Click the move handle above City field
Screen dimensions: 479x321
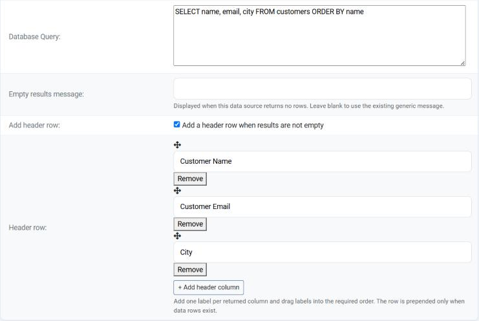[177, 236]
